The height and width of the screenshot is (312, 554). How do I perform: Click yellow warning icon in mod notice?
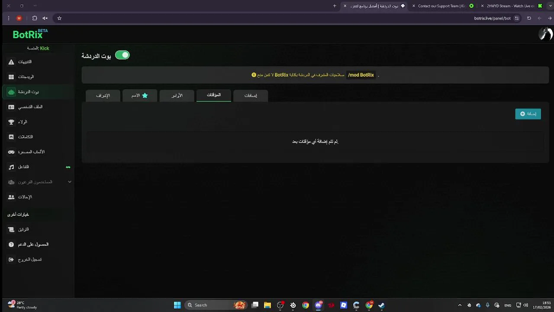point(254,75)
